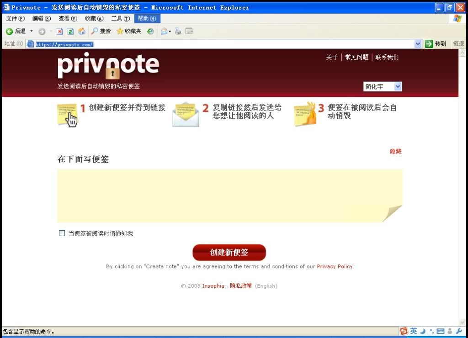The width and height of the screenshot is (468, 338).
Task: Click the 在下面写便签 heading text
Action: coord(83,159)
